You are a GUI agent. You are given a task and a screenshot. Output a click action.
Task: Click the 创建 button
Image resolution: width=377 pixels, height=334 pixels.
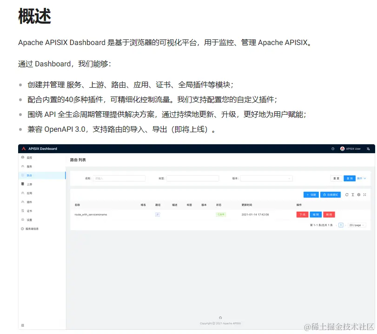click(x=311, y=194)
